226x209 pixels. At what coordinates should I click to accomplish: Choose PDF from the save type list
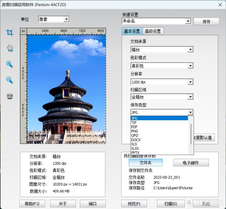(134, 127)
